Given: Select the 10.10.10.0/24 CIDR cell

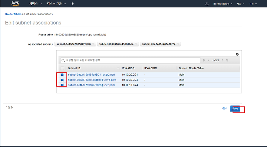Looking at the screenshot, I should pyautogui.click(x=130, y=85).
